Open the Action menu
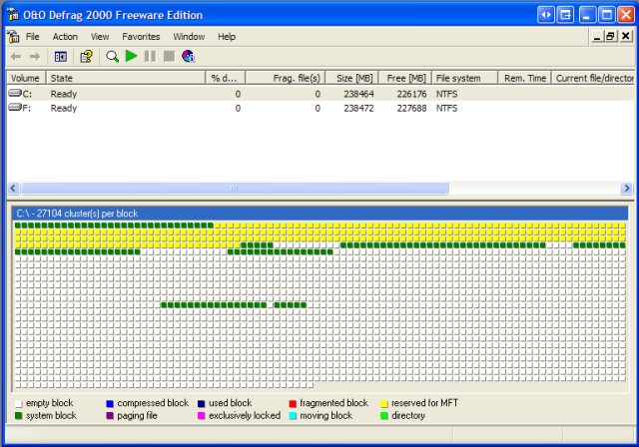Viewport: 639px width, 447px height. pos(65,37)
